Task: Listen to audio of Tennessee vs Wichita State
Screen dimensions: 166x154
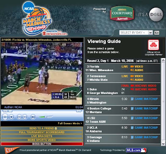Action: coord(137,80)
